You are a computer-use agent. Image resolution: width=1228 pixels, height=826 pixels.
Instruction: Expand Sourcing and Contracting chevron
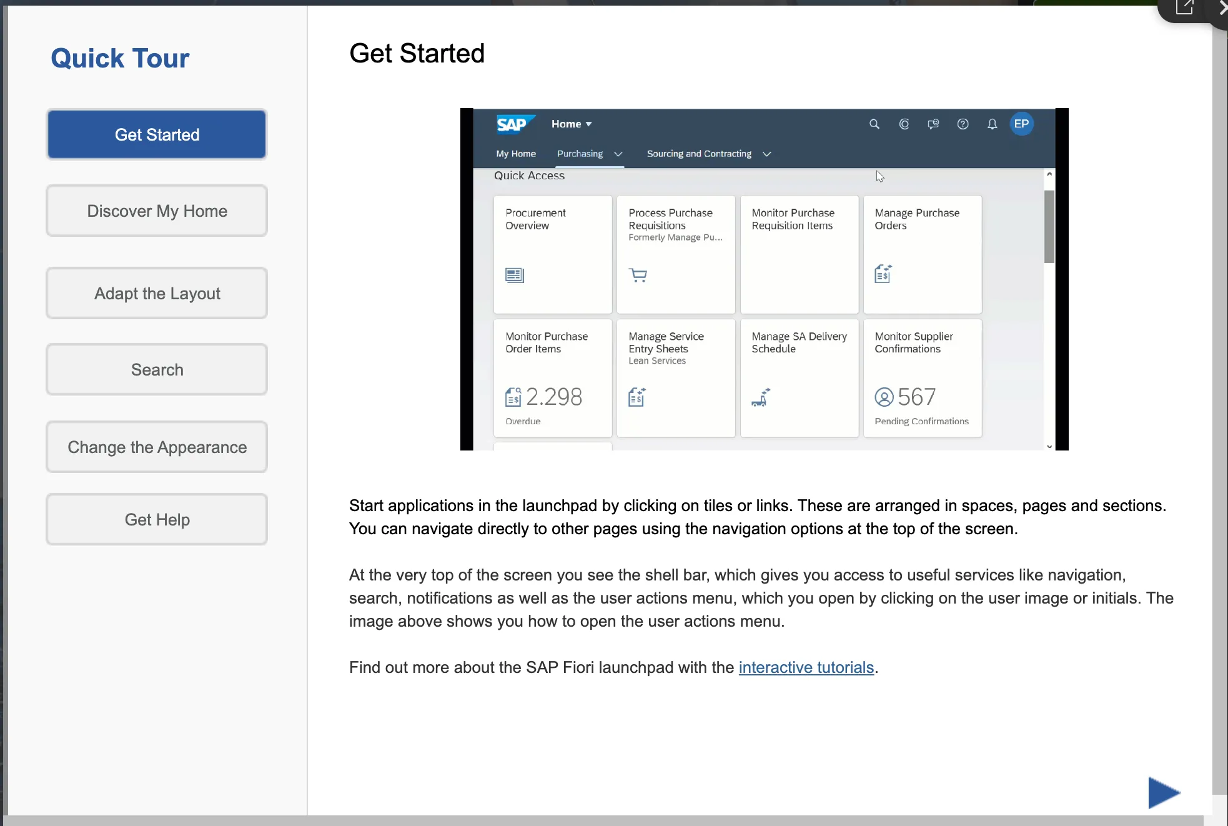point(767,154)
